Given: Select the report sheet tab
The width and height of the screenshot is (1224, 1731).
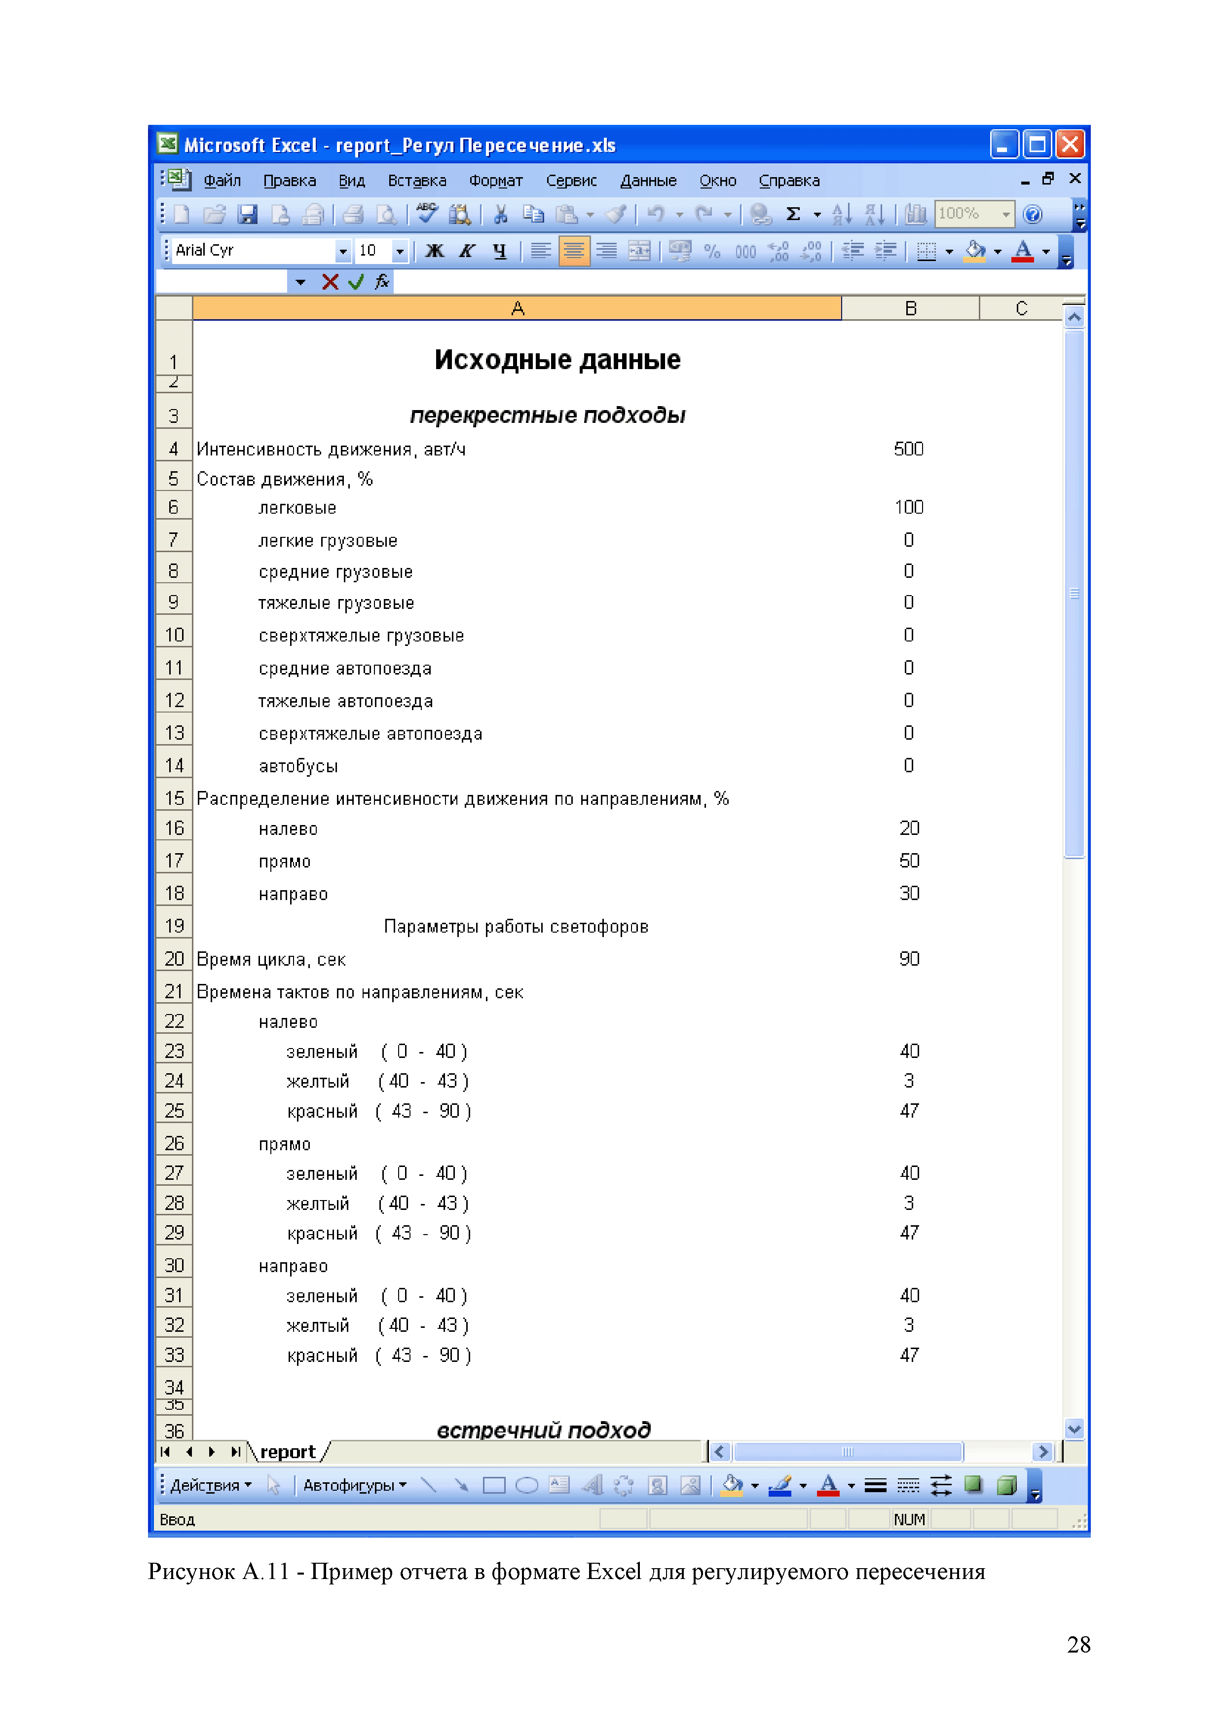Looking at the screenshot, I should coord(288,1452).
